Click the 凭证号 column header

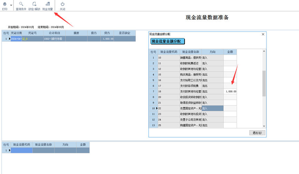pyautogui.click(x=32, y=33)
